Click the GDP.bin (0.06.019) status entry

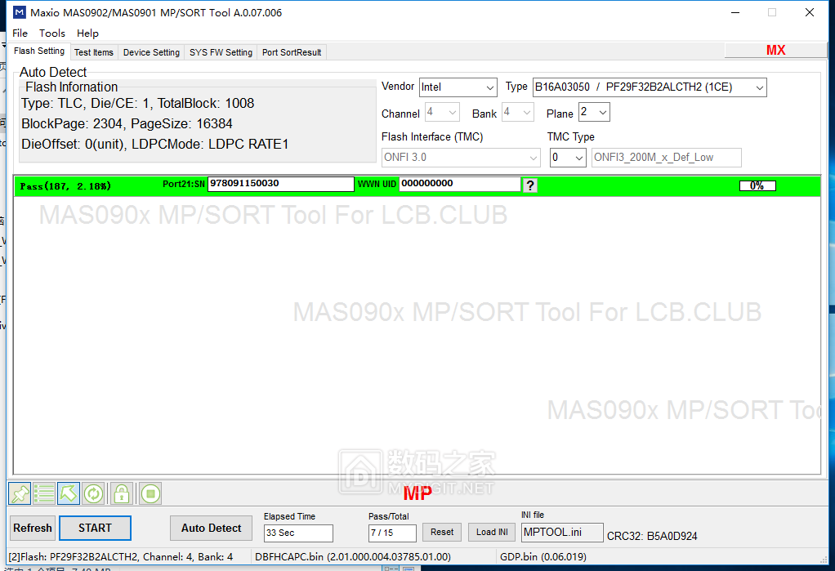pyautogui.click(x=543, y=557)
